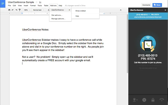Open the Edit menu

point(14,6)
